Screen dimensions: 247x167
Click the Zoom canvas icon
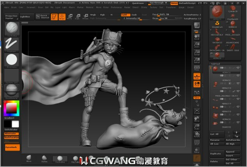coord(197,45)
